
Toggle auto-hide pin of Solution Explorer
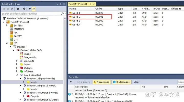click(61, 4)
